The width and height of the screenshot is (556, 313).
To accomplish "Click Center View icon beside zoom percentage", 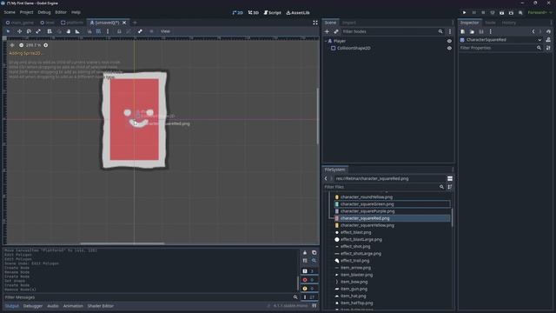I will 12,45.
